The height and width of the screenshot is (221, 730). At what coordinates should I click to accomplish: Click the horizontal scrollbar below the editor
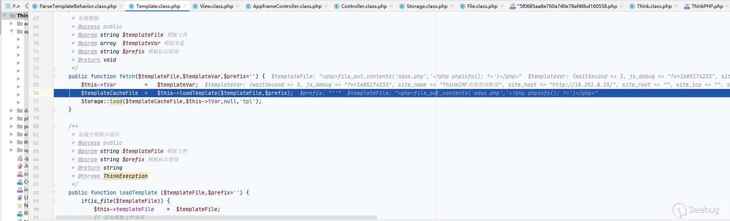[216, 217]
